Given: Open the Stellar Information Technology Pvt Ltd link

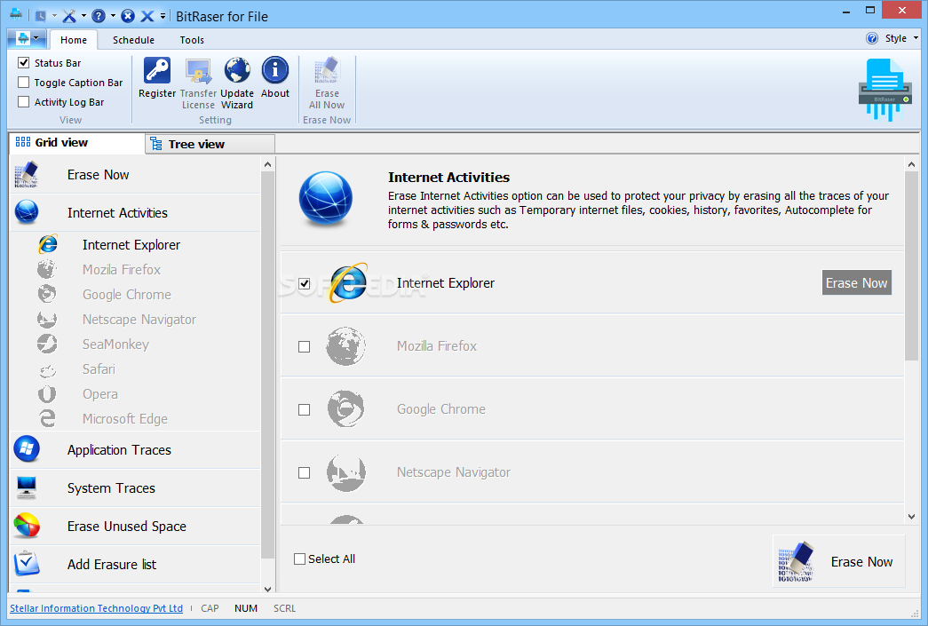Looking at the screenshot, I should coord(96,608).
